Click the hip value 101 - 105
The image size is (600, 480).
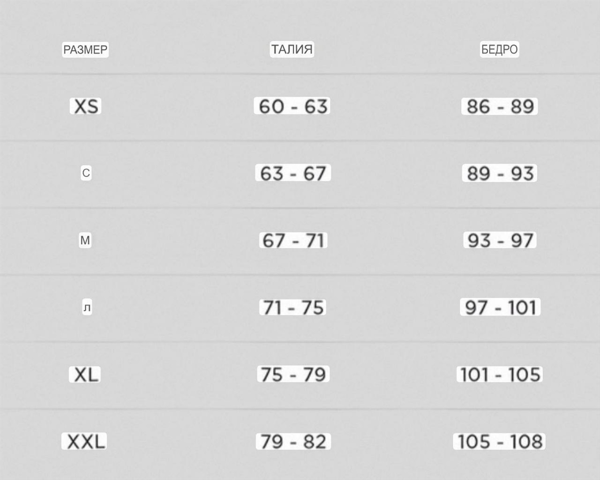click(x=500, y=375)
